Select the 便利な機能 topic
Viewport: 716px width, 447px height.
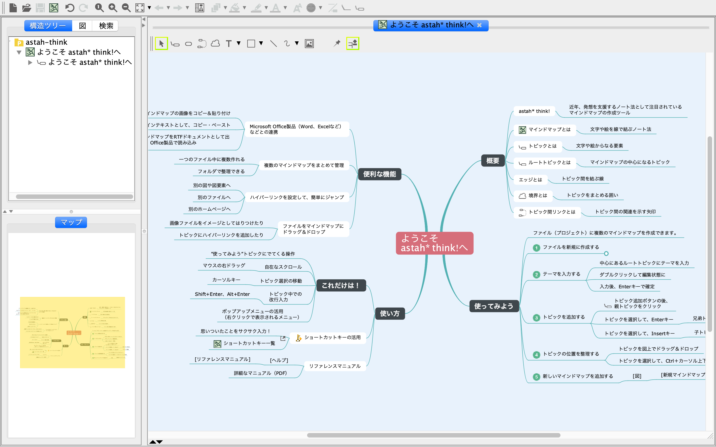point(380,174)
